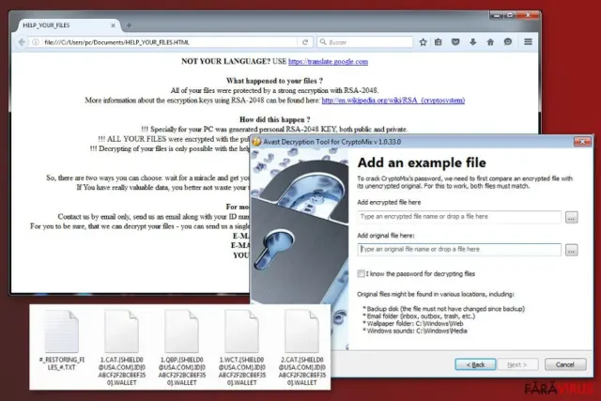
Task: Open the downloads arrow icon
Action: click(x=473, y=42)
